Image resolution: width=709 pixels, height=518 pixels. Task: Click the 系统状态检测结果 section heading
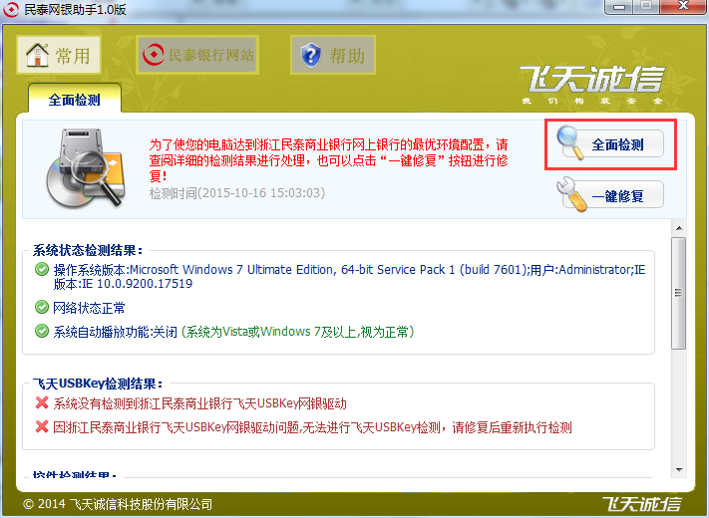pyautogui.click(x=88, y=250)
